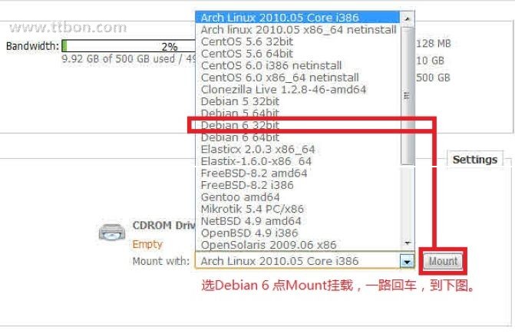Click the 128 MB value

point(433,43)
